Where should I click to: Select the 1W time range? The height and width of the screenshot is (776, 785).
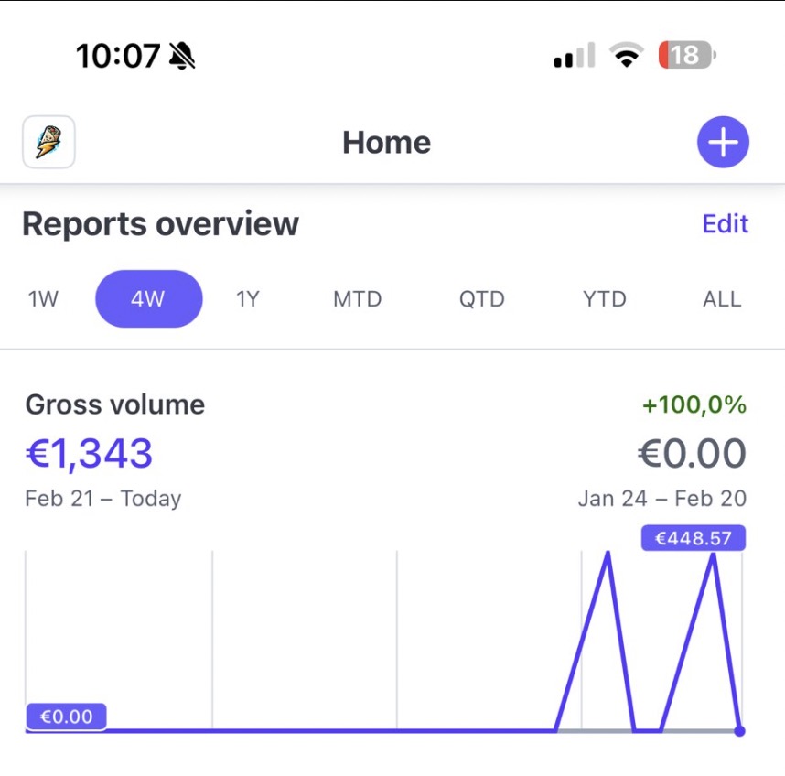point(43,299)
